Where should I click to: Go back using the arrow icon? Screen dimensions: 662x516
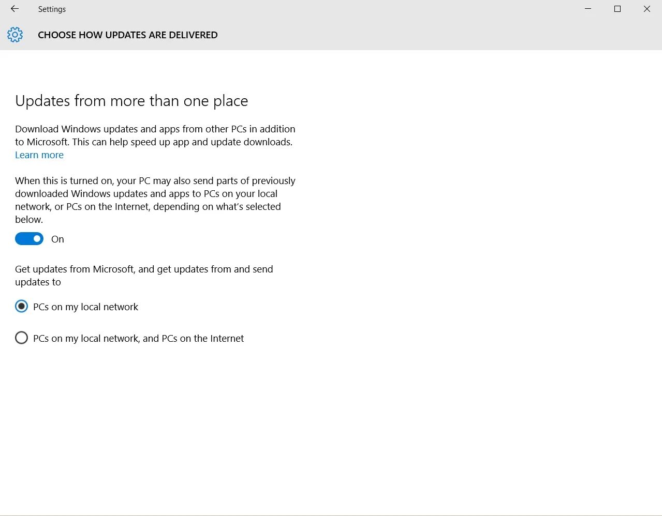[x=14, y=9]
